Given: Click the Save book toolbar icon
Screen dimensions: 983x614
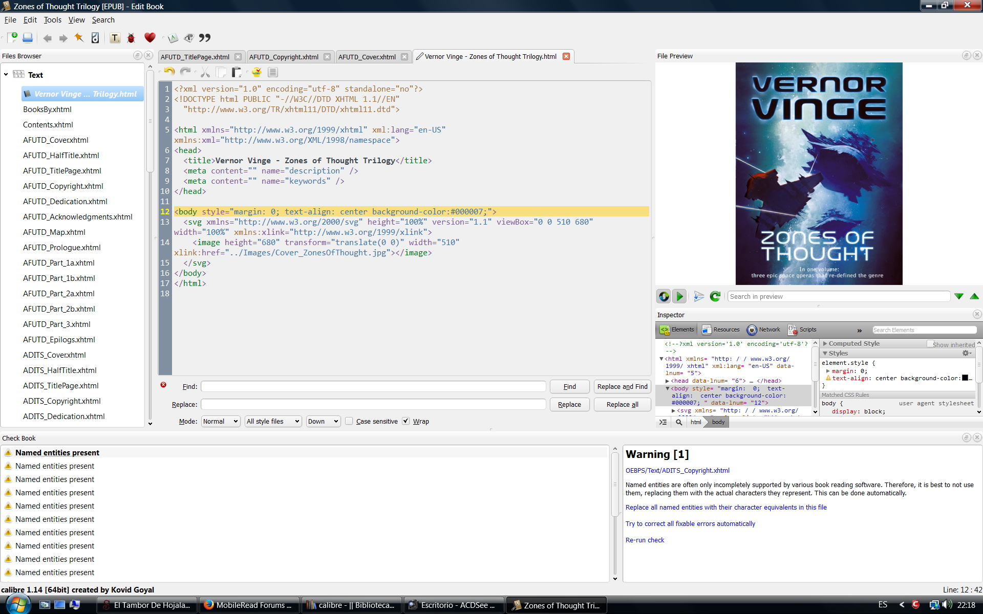Looking at the screenshot, I should coord(28,38).
